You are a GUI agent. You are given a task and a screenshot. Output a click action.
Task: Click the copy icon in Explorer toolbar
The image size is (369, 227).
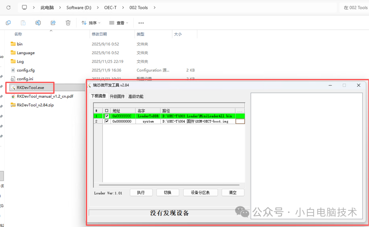click(x=8, y=23)
